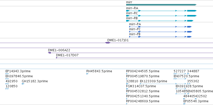Select the mirr-PC protein track
The height and width of the screenshot is (105, 213).
pyautogui.click(x=161, y=32)
